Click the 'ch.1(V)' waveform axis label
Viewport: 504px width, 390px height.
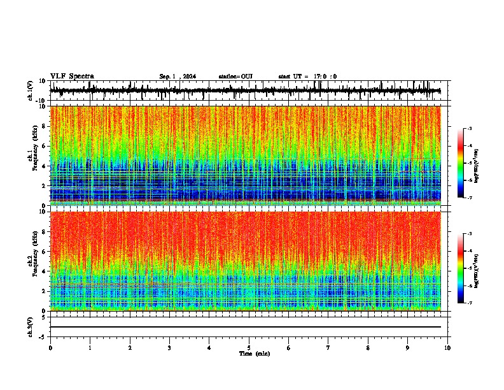click(x=31, y=90)
